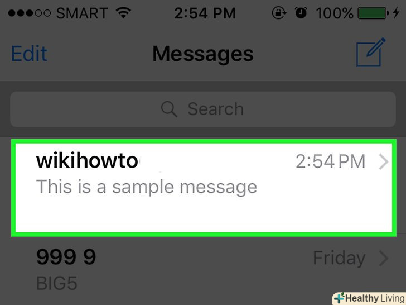Tap the SMART carrier label

click(82, 13)
